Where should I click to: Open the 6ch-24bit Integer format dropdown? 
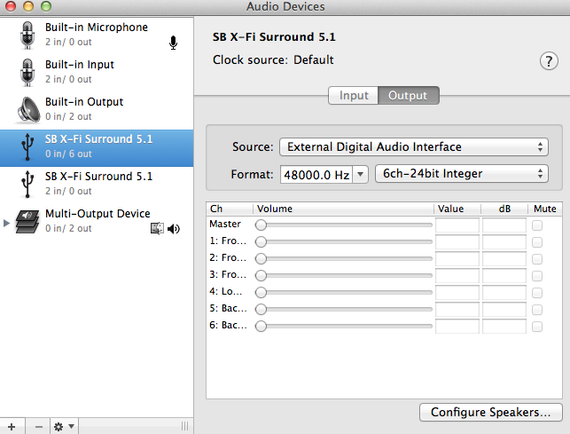[x=462, y=174]
